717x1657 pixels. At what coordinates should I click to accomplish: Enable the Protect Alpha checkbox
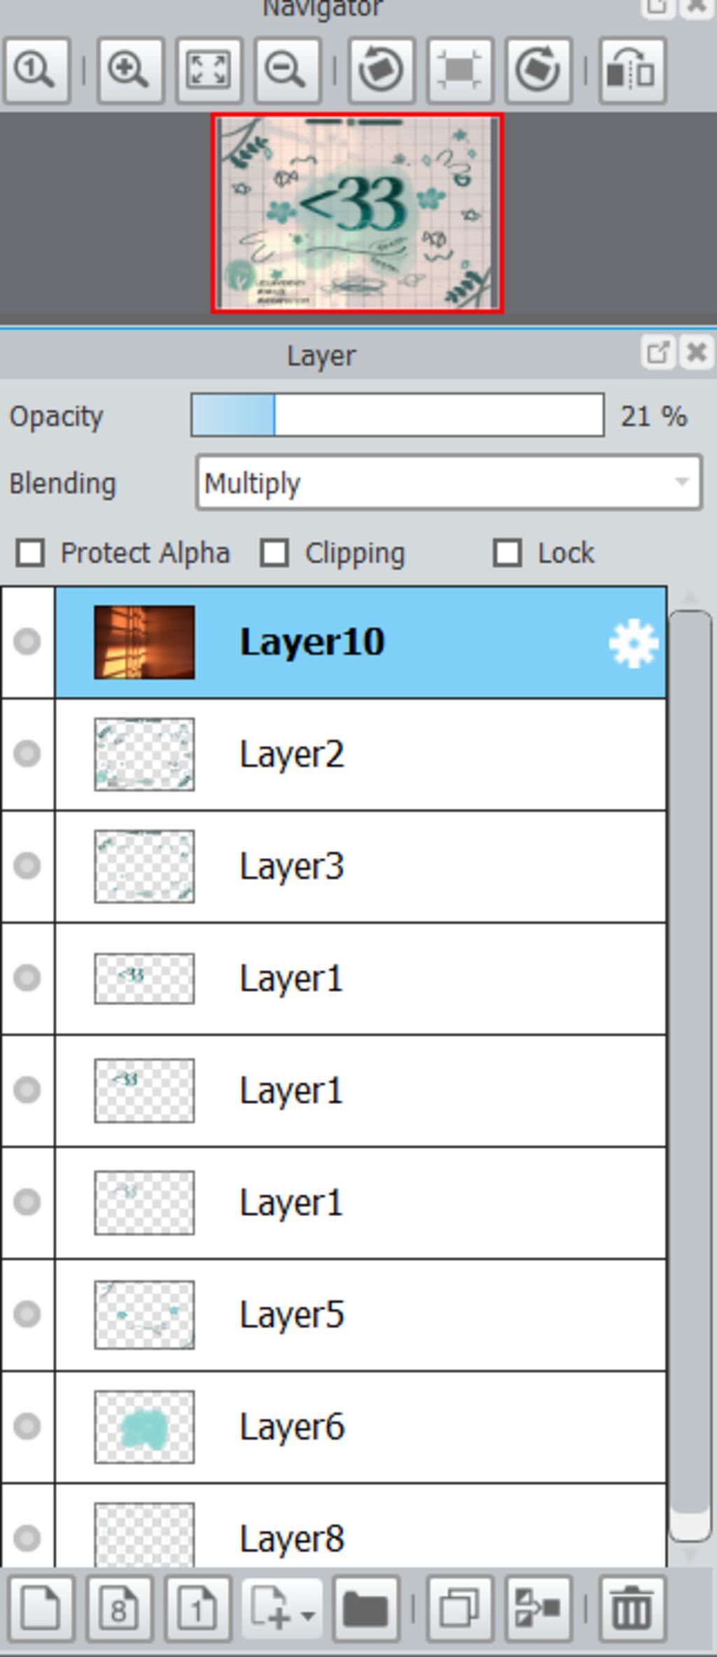31,553
